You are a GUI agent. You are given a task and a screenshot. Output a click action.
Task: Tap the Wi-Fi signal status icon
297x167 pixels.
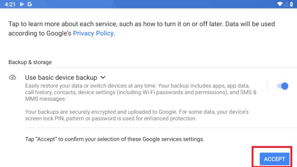[280, 4]
